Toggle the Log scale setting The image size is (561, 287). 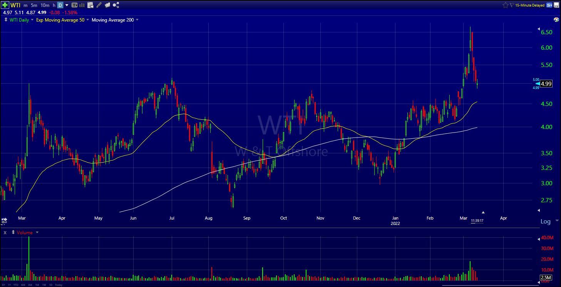[x=545, y=222]
